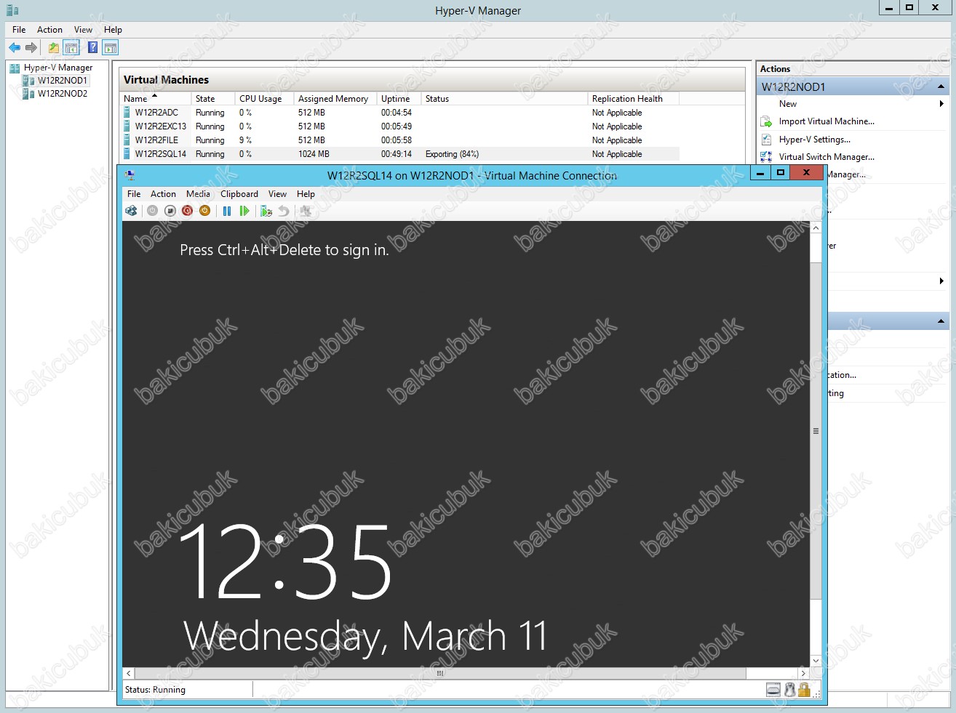Screen dimensions: 956x713
Task: Click the padlock icon in VM status bar
Action: (804, 690)
